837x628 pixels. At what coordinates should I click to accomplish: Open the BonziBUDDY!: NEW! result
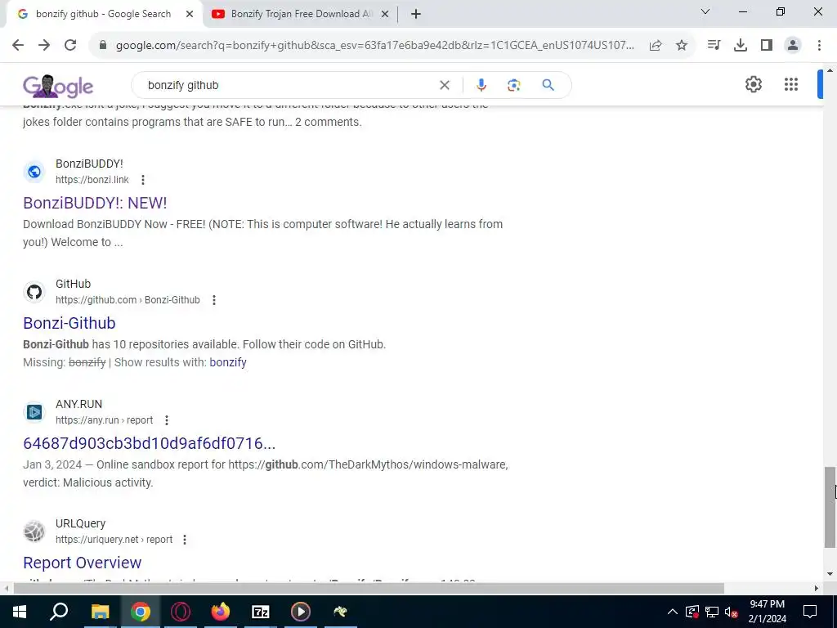click(95, 203)
